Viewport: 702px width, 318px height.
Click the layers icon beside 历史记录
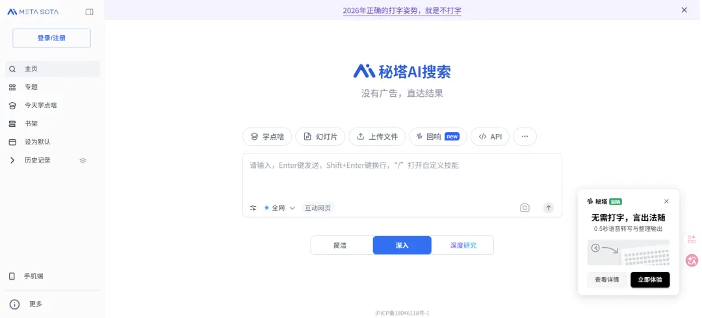83,161
